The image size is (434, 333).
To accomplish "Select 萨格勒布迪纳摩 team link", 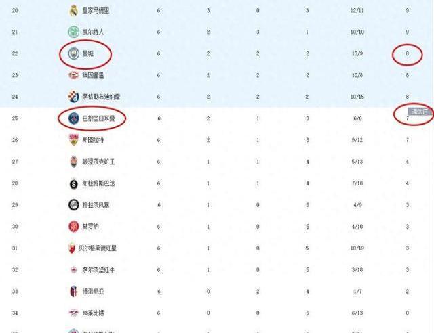I will (101, 97).
